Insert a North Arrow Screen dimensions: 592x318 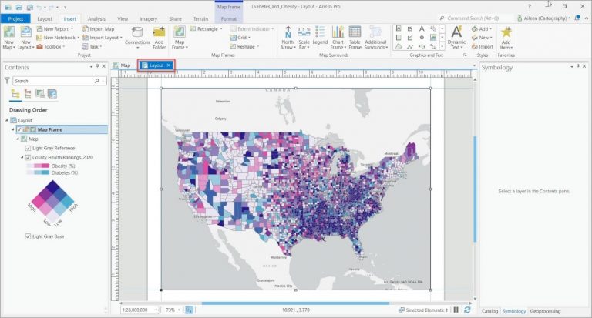[288, 37]
